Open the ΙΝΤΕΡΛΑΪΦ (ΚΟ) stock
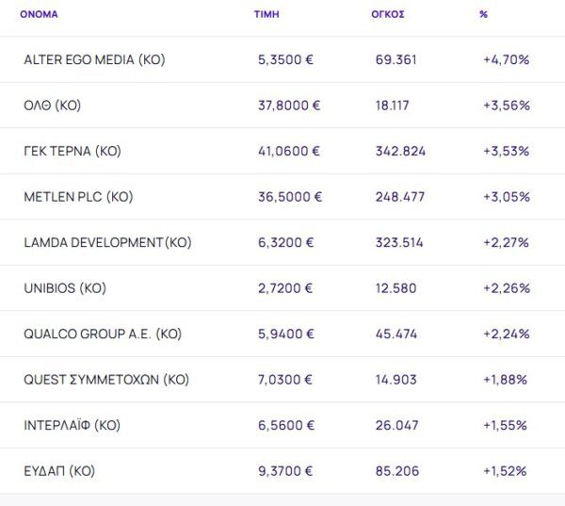The width and height of the screenshot is (565, 506). point(73,425)
